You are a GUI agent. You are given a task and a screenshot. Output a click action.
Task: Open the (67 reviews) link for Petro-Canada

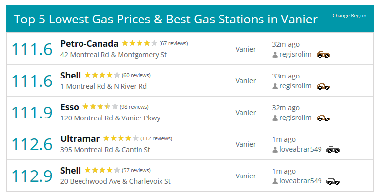tap(174, 43)
